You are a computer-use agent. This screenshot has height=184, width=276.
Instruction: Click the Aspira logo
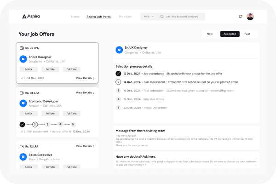tap(31, 17)
